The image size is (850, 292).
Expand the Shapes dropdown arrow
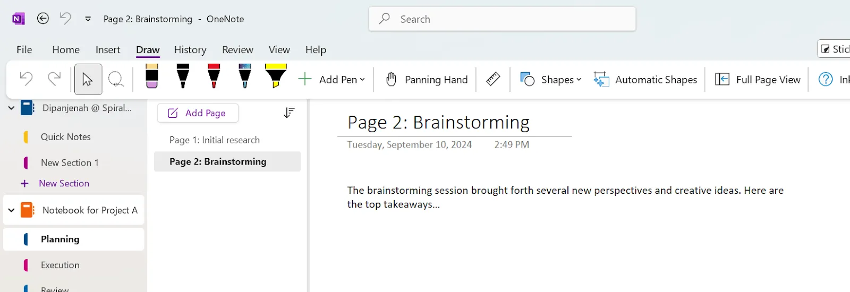click(x=579, y=80)
